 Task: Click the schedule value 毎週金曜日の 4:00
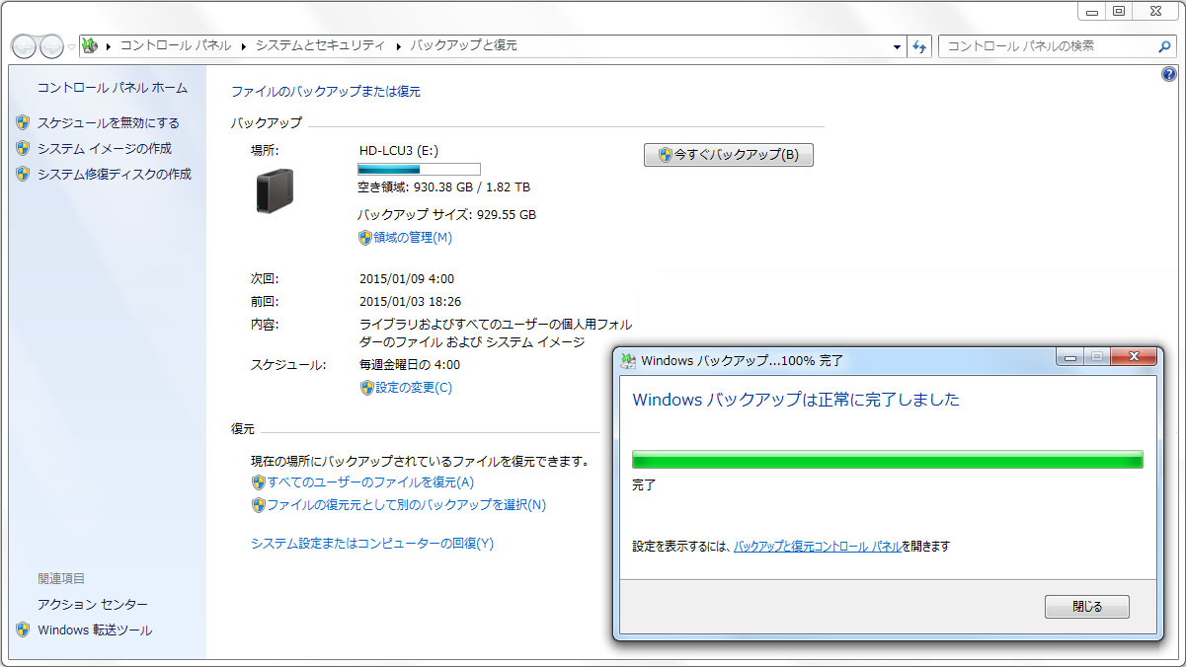click(410, 365)
